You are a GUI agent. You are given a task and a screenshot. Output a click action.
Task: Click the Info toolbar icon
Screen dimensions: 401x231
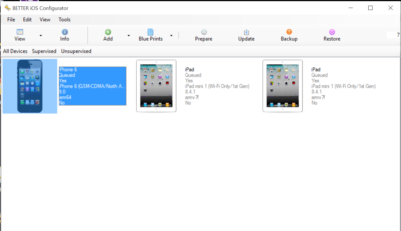point(65,32)
